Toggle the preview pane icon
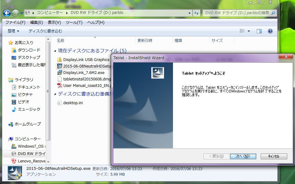295x184 pixels. (259, 31)
